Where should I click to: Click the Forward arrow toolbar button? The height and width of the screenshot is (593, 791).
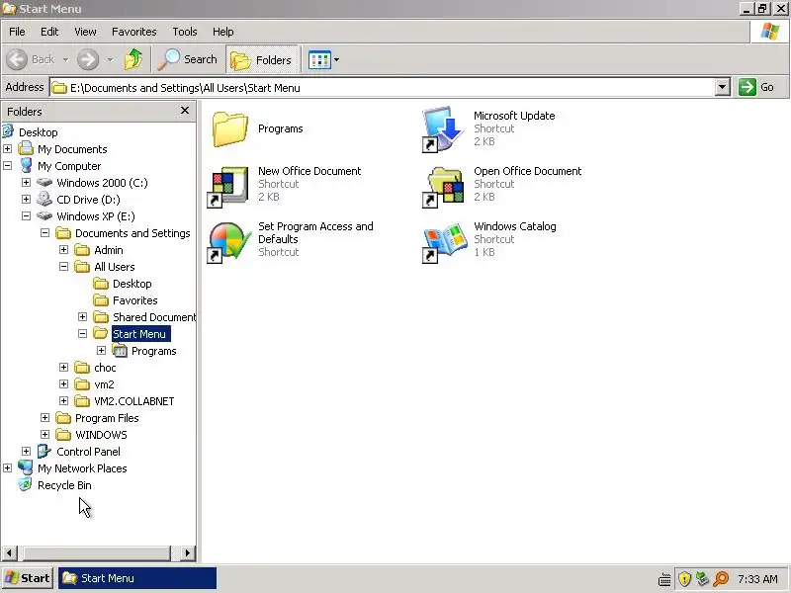point(88,59)
